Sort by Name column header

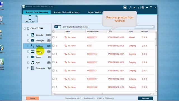click(x=68, y=31)
